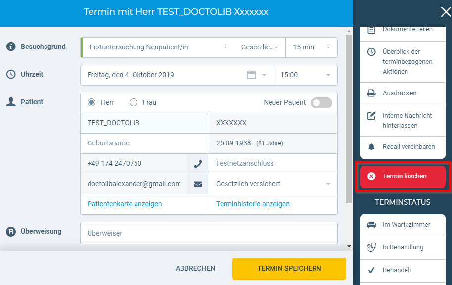
Task: Choose Interne Nachricht hinterlassen from side menu
Action: 407,120
